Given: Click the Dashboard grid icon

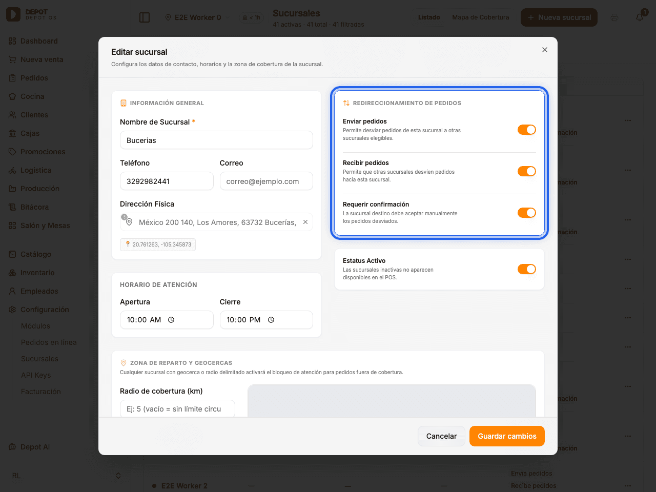Looking at the screenshot, I should tap(12, 41).
